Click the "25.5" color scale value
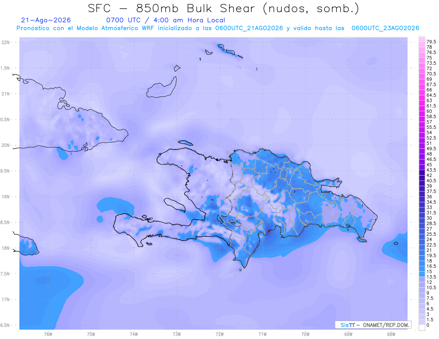This screenshot has height=339, width=439. click(x=431, y=234)
